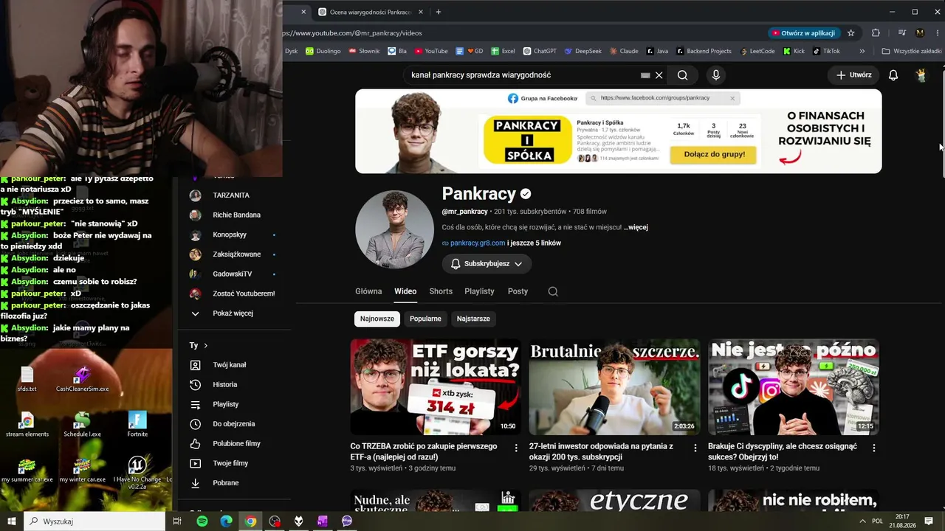Screen dimensions: 945x531
Task: Switch to the Shorts channel tab
Action: (441, 291)
